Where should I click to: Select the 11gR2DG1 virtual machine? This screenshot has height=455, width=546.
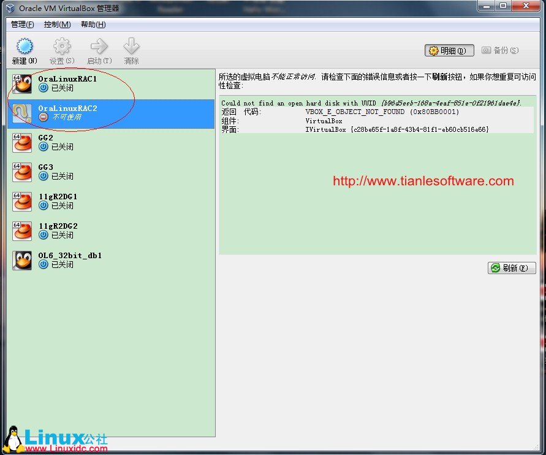[x=58, y=197]
